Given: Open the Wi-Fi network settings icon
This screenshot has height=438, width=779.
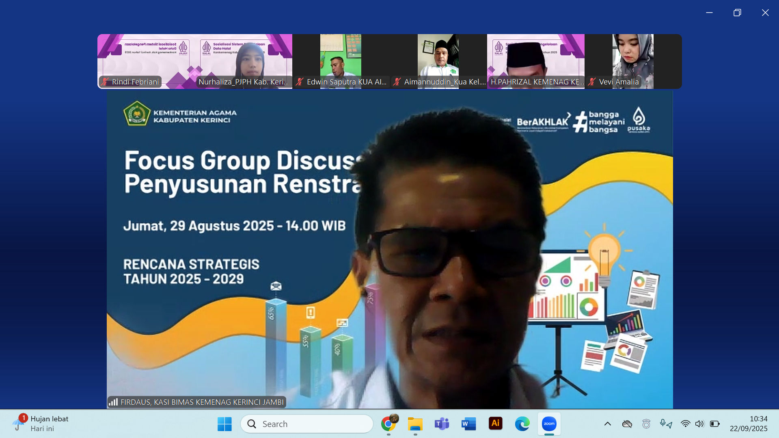Looking at the screenshot, I should (685, 424).
